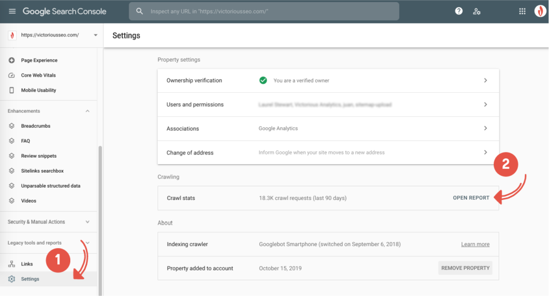Open the Google apps grid
This screenshot has width=549, height=296.
click(522, 11)
